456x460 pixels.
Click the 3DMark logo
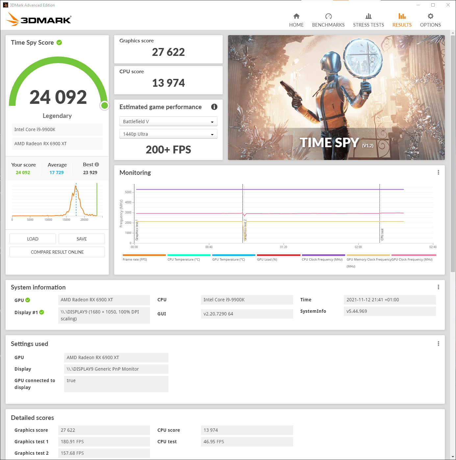click(39, 19)
